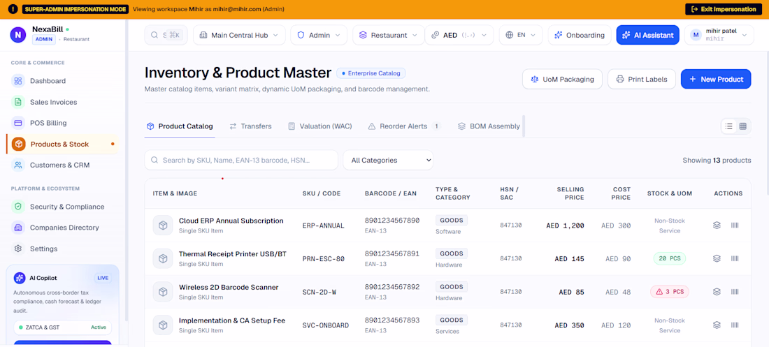Switch to list view layout

[x=729, y=126]
